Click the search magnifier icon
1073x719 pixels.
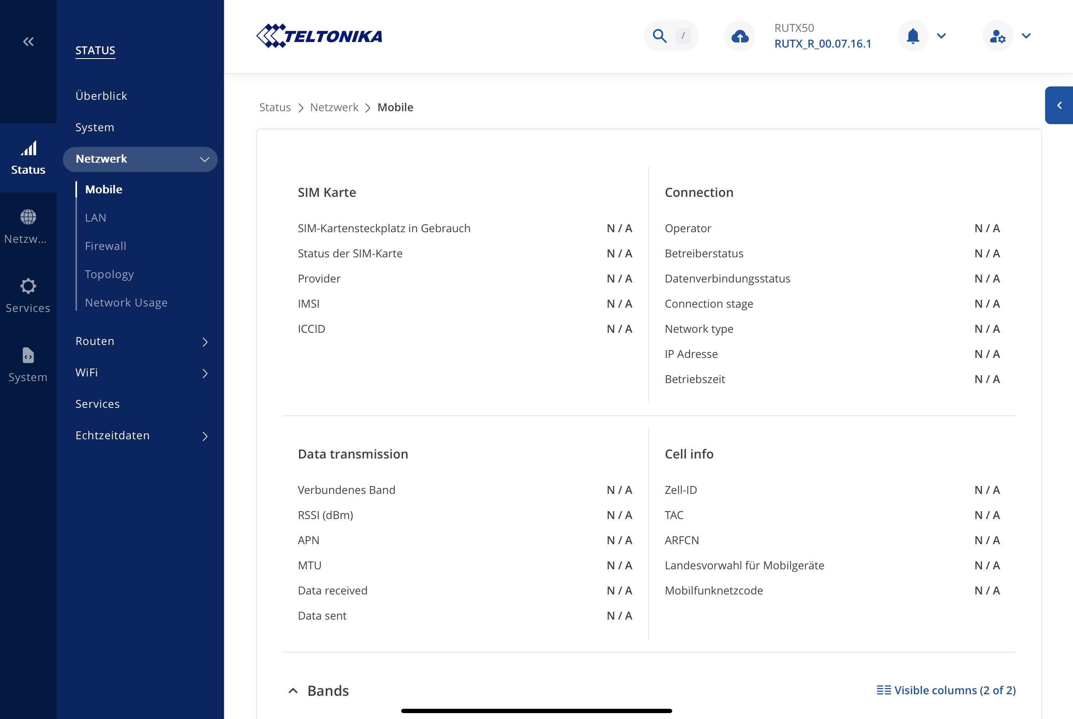(x=659, y=36)
